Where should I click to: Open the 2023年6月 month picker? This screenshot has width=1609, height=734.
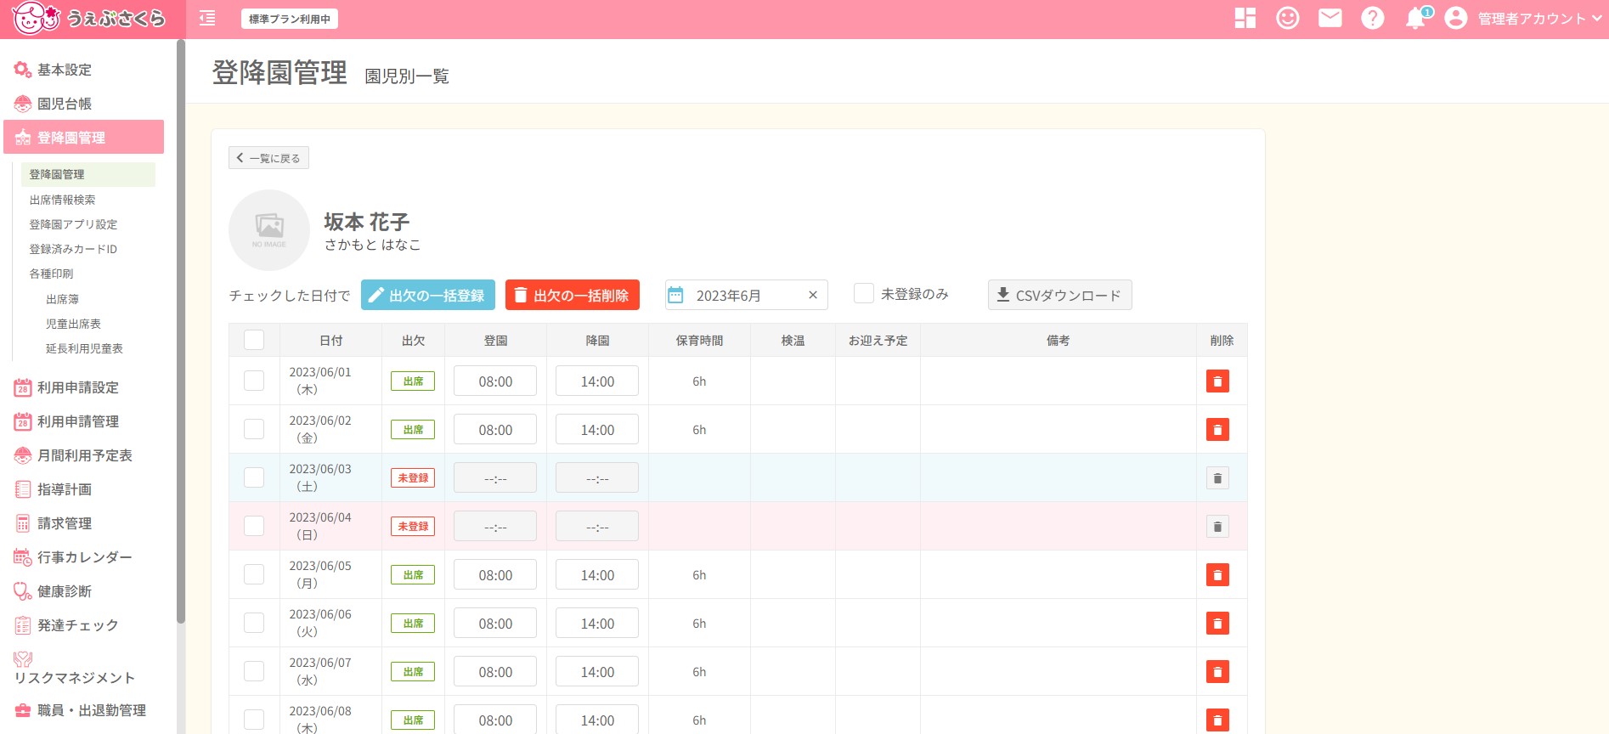tap(746, 295)
